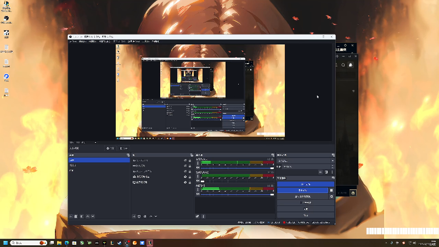Open transition properties three-dot menu
The image size is (439, 247).
coord(333,172)
